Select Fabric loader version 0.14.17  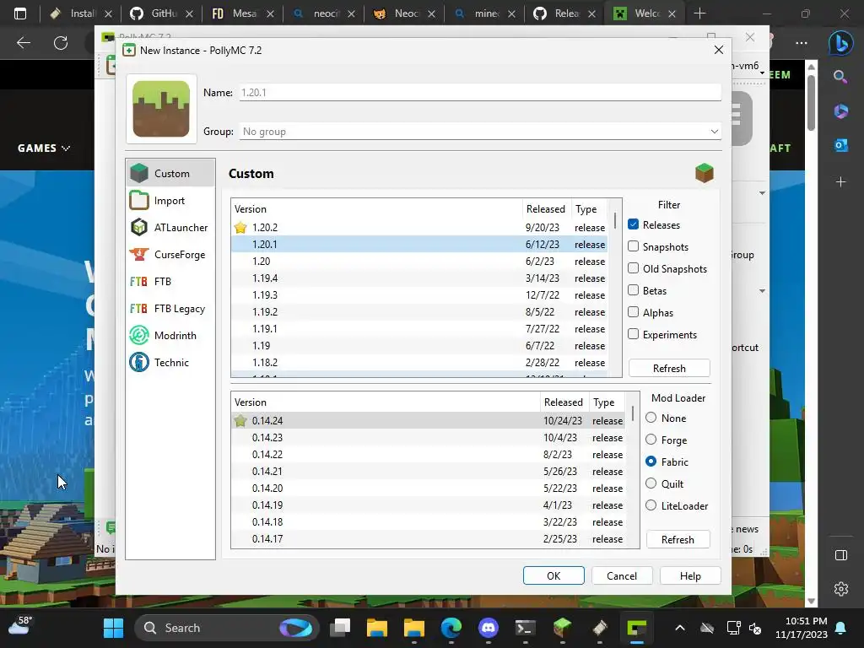[x=428, y=539]
